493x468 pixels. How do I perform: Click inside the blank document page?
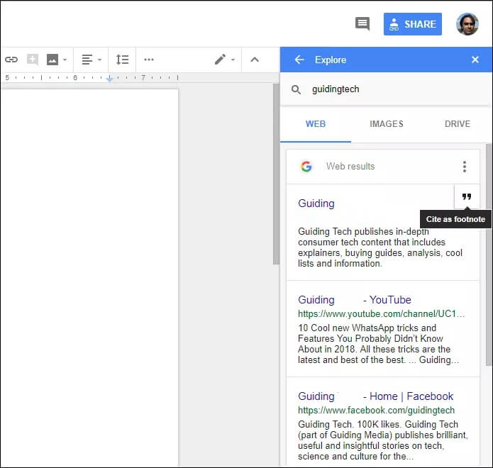pyautogui.click(x=89, y=277)
